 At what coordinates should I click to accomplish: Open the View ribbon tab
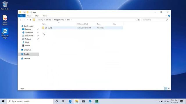pos(45,16)
